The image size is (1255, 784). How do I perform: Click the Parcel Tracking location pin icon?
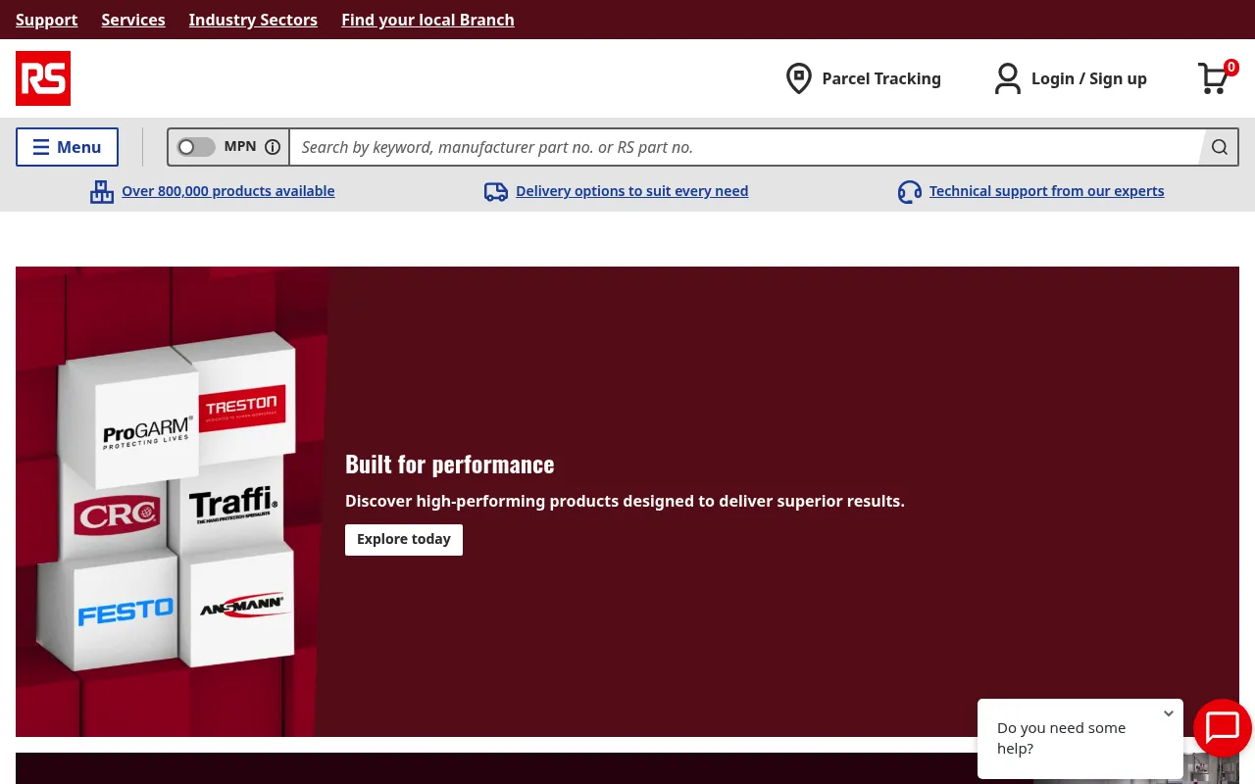[799, 78]
